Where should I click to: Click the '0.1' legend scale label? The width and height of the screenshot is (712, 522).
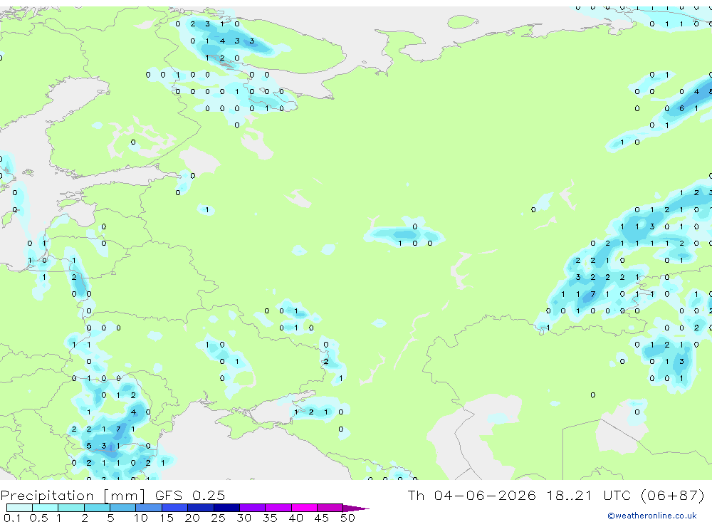12,518
